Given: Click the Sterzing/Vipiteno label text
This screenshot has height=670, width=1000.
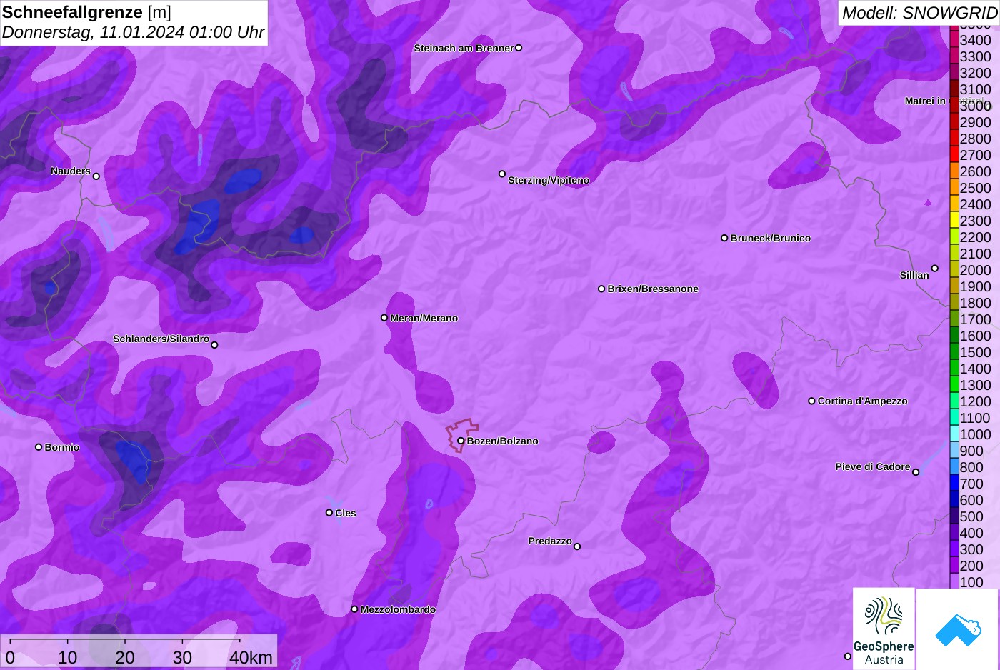Looking at the screenshot, I should 549,180.
